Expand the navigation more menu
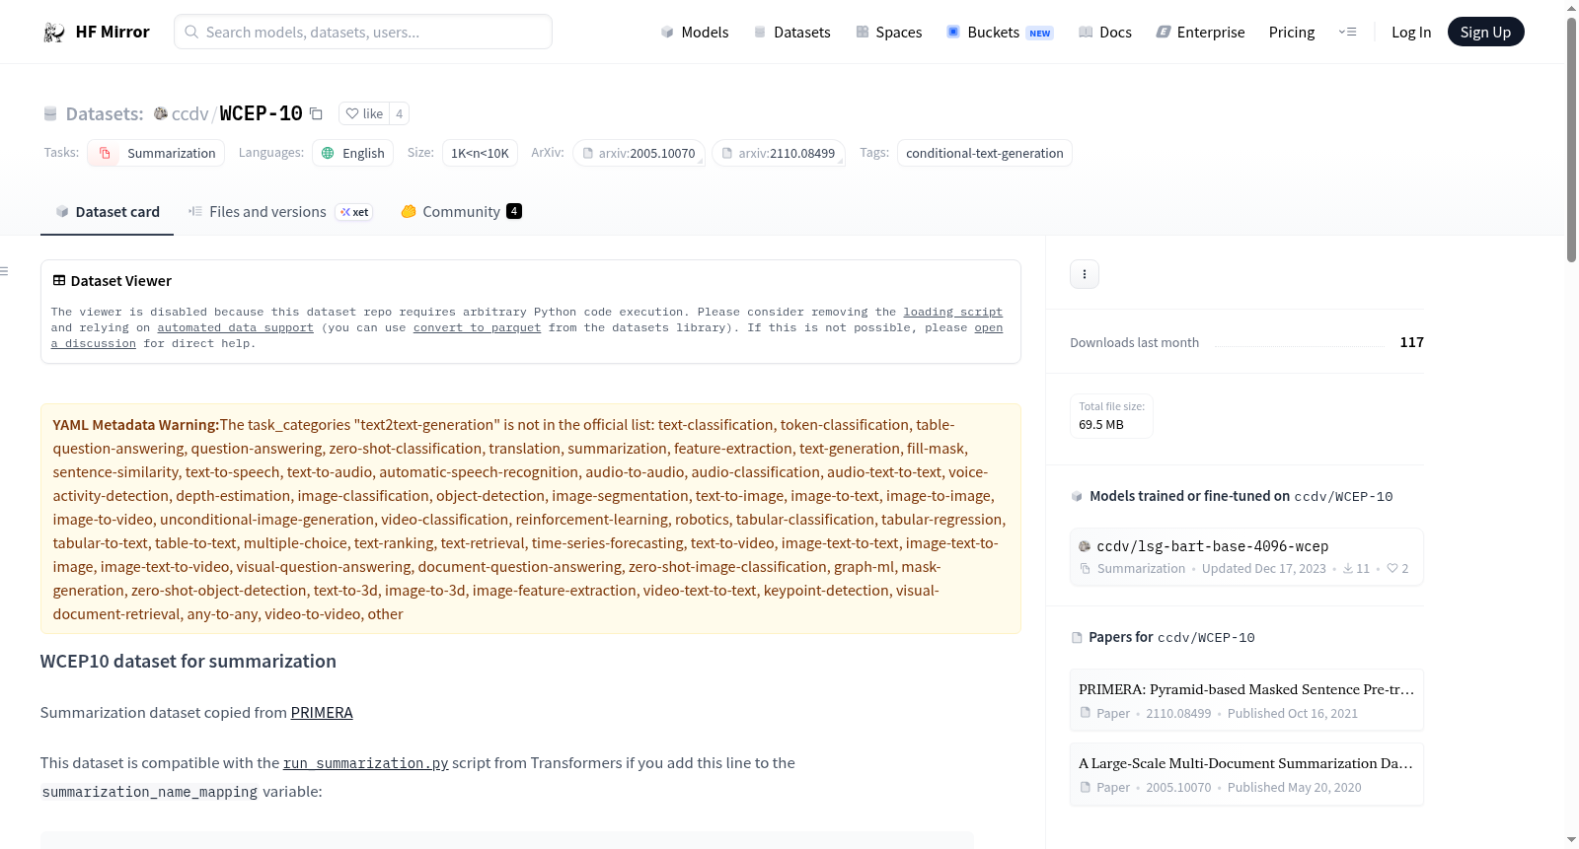The width and height of the screenshot is (1579, 849). pyautogui.click(x=1347, y=33)
